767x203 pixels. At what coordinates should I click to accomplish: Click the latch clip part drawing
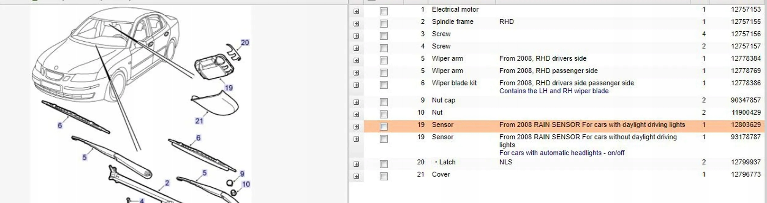pos(233,52)
